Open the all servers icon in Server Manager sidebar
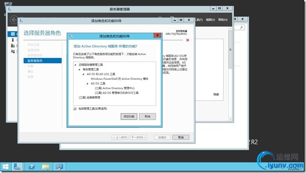Viewport: 306px width, 173px height. 13,46
